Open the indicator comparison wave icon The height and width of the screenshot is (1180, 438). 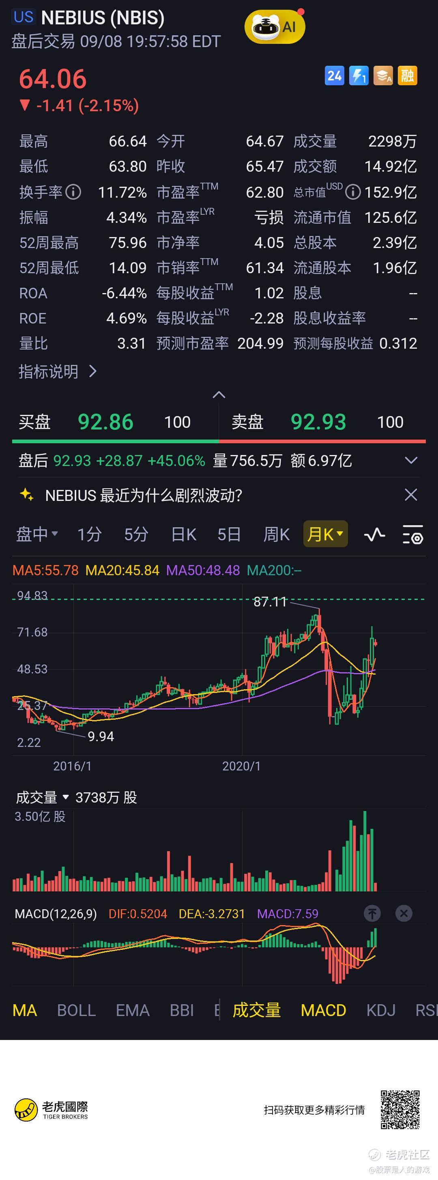point(374,534)
